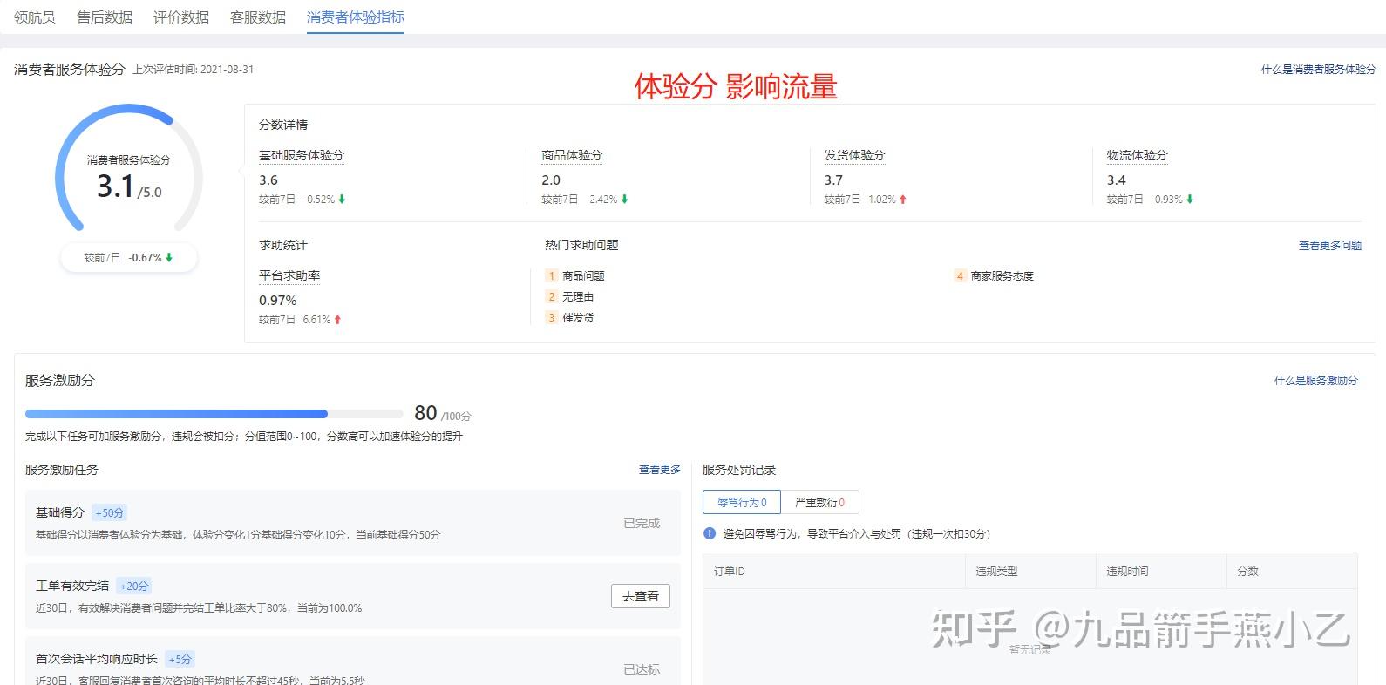The height and width of the screenshot is (685, 1386).
Task: Click the green down arrow beside -0.93%
Action: click(x=1189, y=200)
